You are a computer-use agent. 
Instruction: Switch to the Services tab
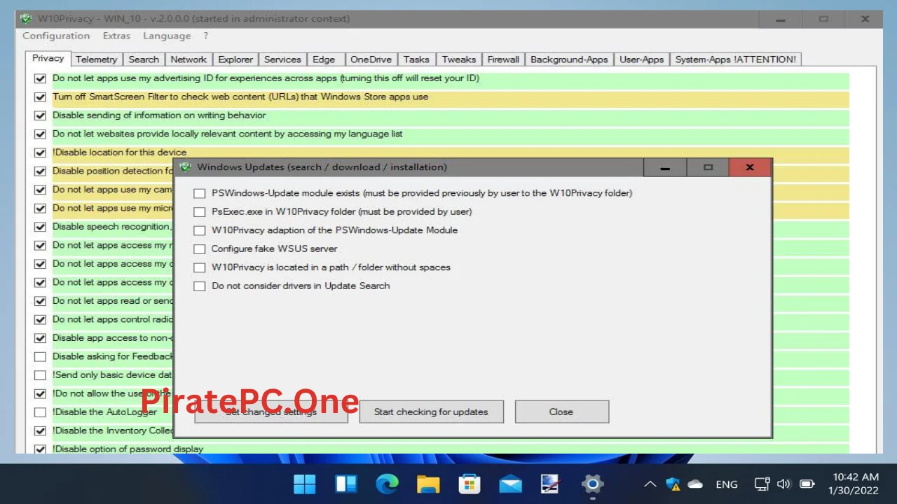(x=282, y=59)
